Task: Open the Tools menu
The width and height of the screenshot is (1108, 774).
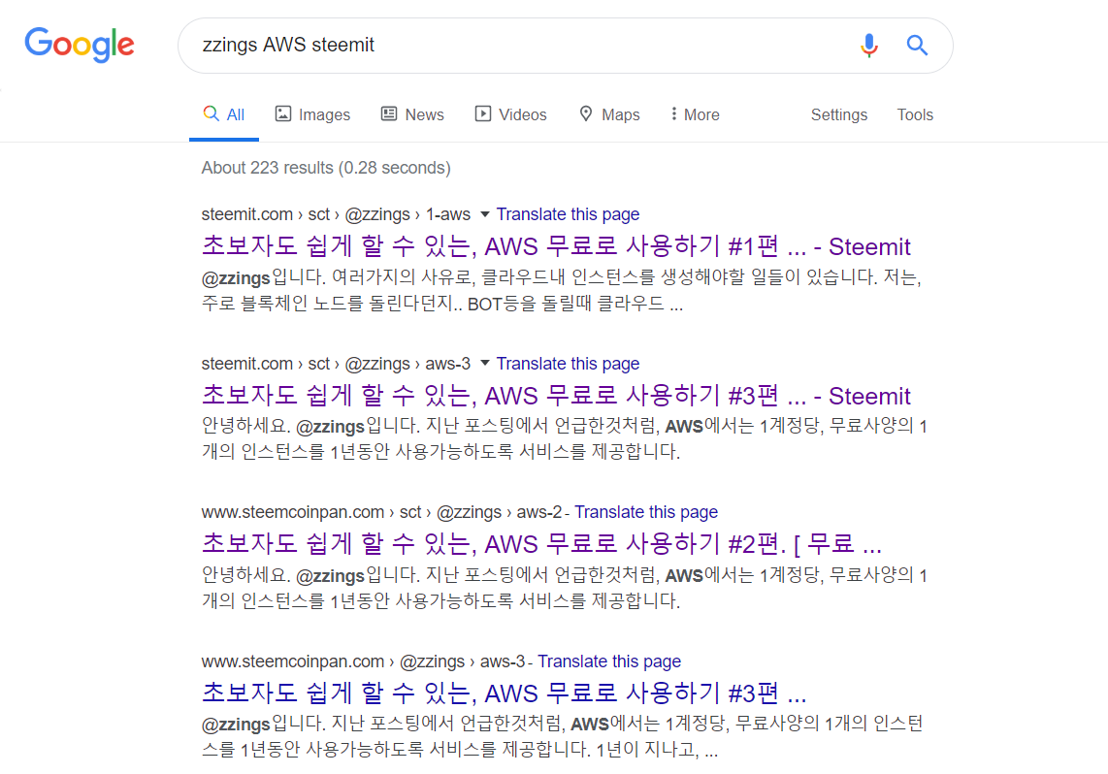Action: click(914, 113)
